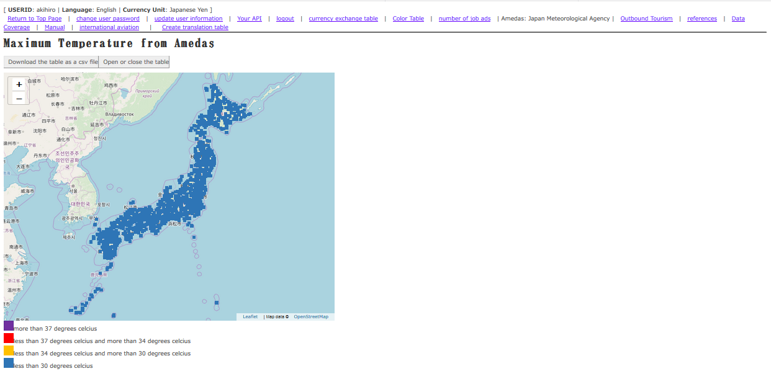Open Create translation table link

pos(195,27)
